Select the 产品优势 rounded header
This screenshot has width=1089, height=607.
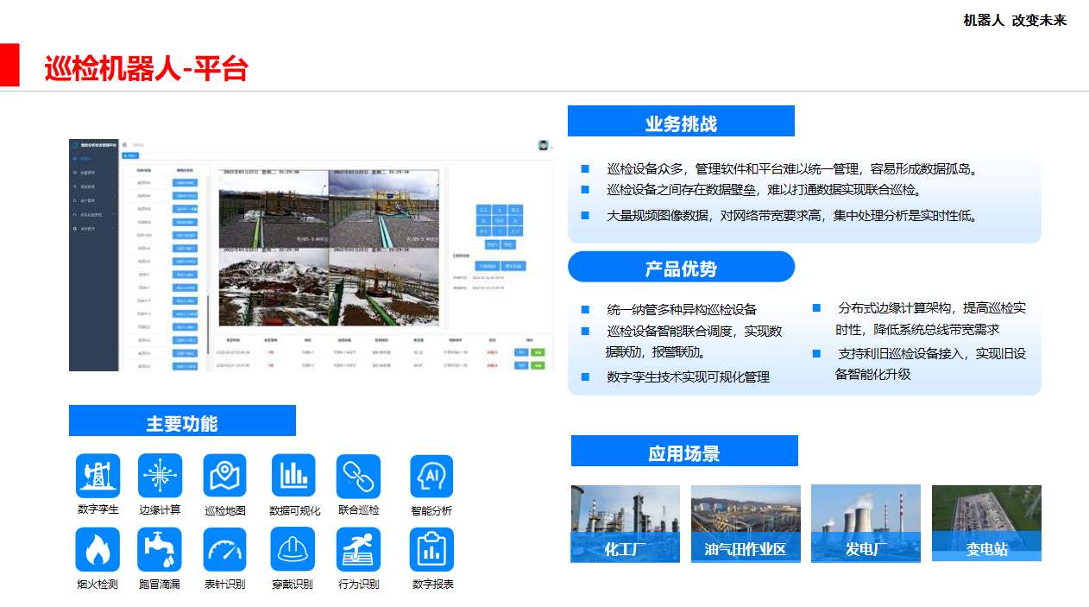681,268
